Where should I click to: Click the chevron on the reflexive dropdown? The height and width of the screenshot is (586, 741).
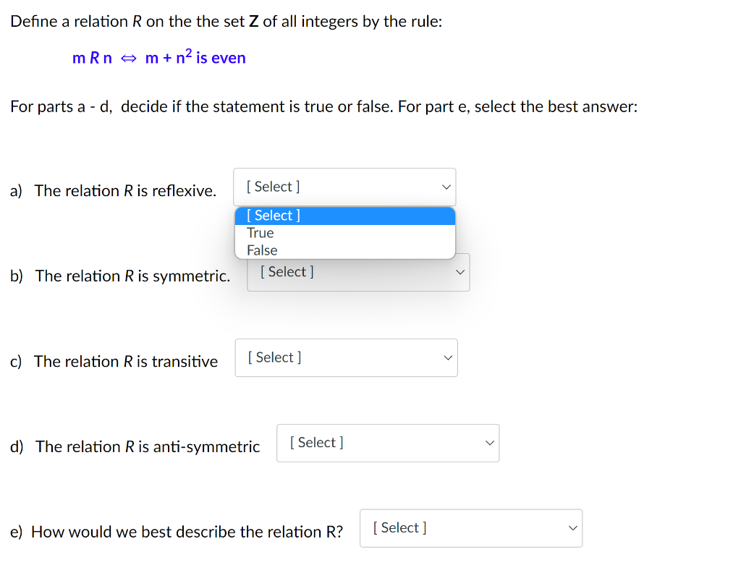(x=446, y=186)
